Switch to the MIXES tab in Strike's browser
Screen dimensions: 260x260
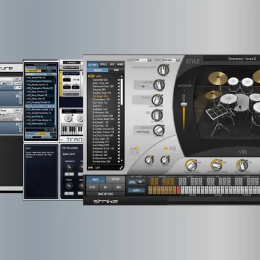[x=120, y=64]
